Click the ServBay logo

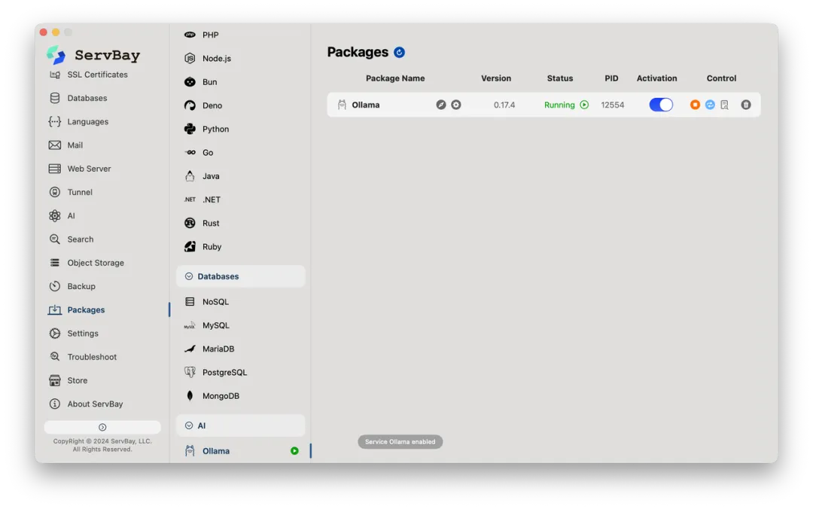pyautogui.click(x=93, y=54)
